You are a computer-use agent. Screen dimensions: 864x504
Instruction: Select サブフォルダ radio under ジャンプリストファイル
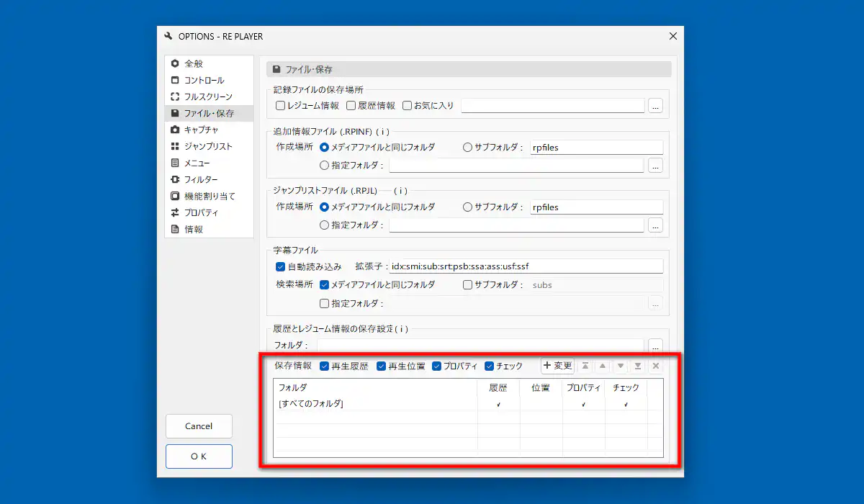[467, 207]
